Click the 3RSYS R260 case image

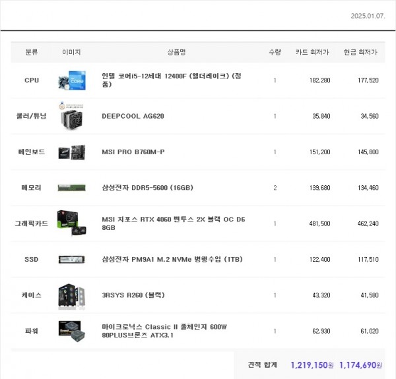point(71,295)
